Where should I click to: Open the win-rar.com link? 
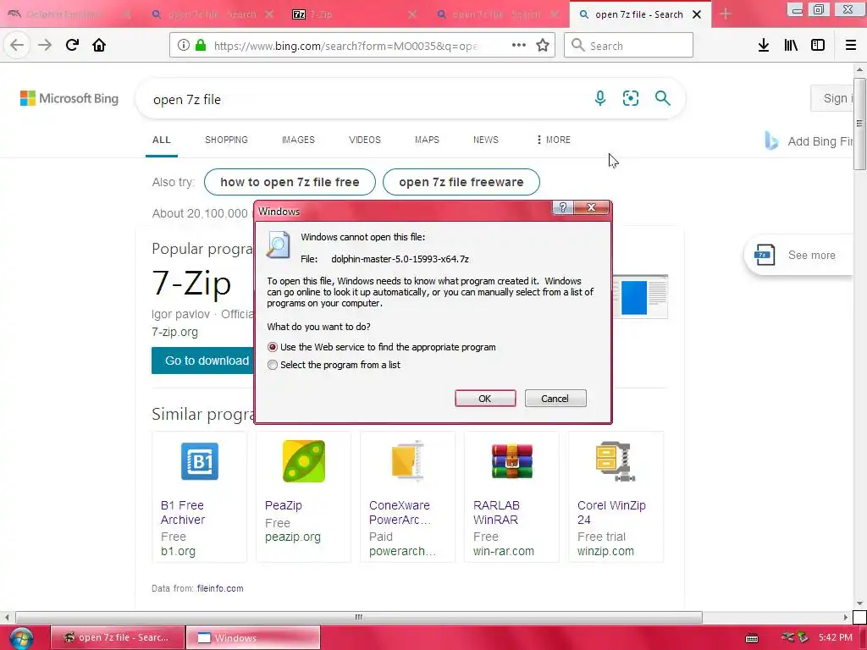pos(503,552)
